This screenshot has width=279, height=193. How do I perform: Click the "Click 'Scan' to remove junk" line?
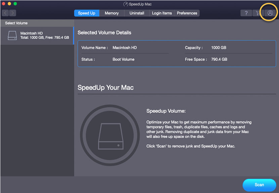190,146
